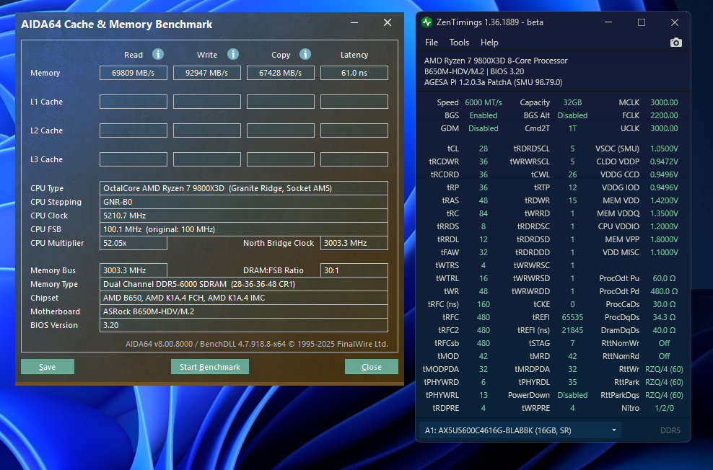
Task: Click VSOC (SMU) value 1.0500V
Action: (664, 148)
